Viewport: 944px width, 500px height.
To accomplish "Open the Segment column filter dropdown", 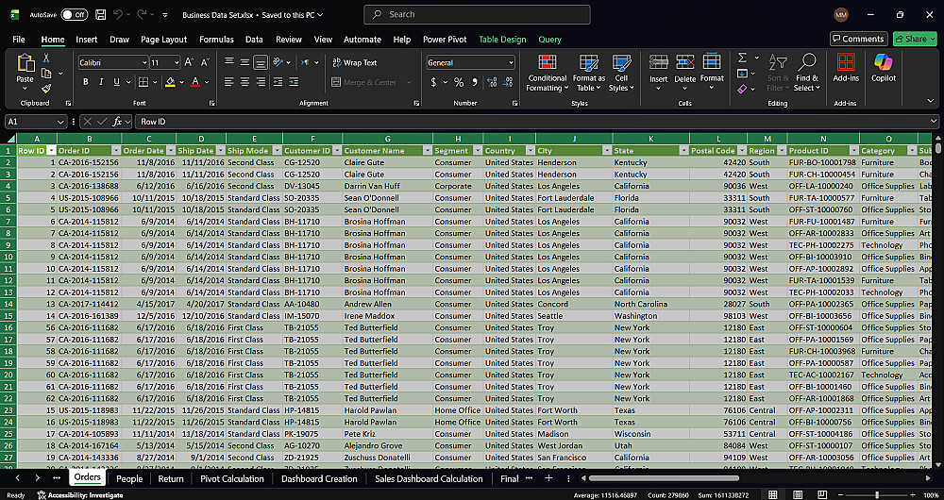I will click(476, 151).
